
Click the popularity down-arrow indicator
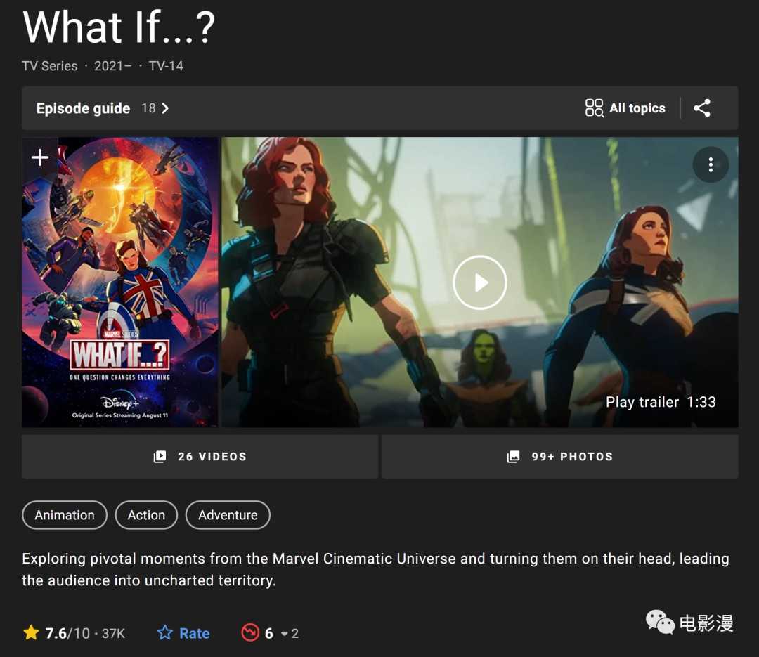[284, 634]
